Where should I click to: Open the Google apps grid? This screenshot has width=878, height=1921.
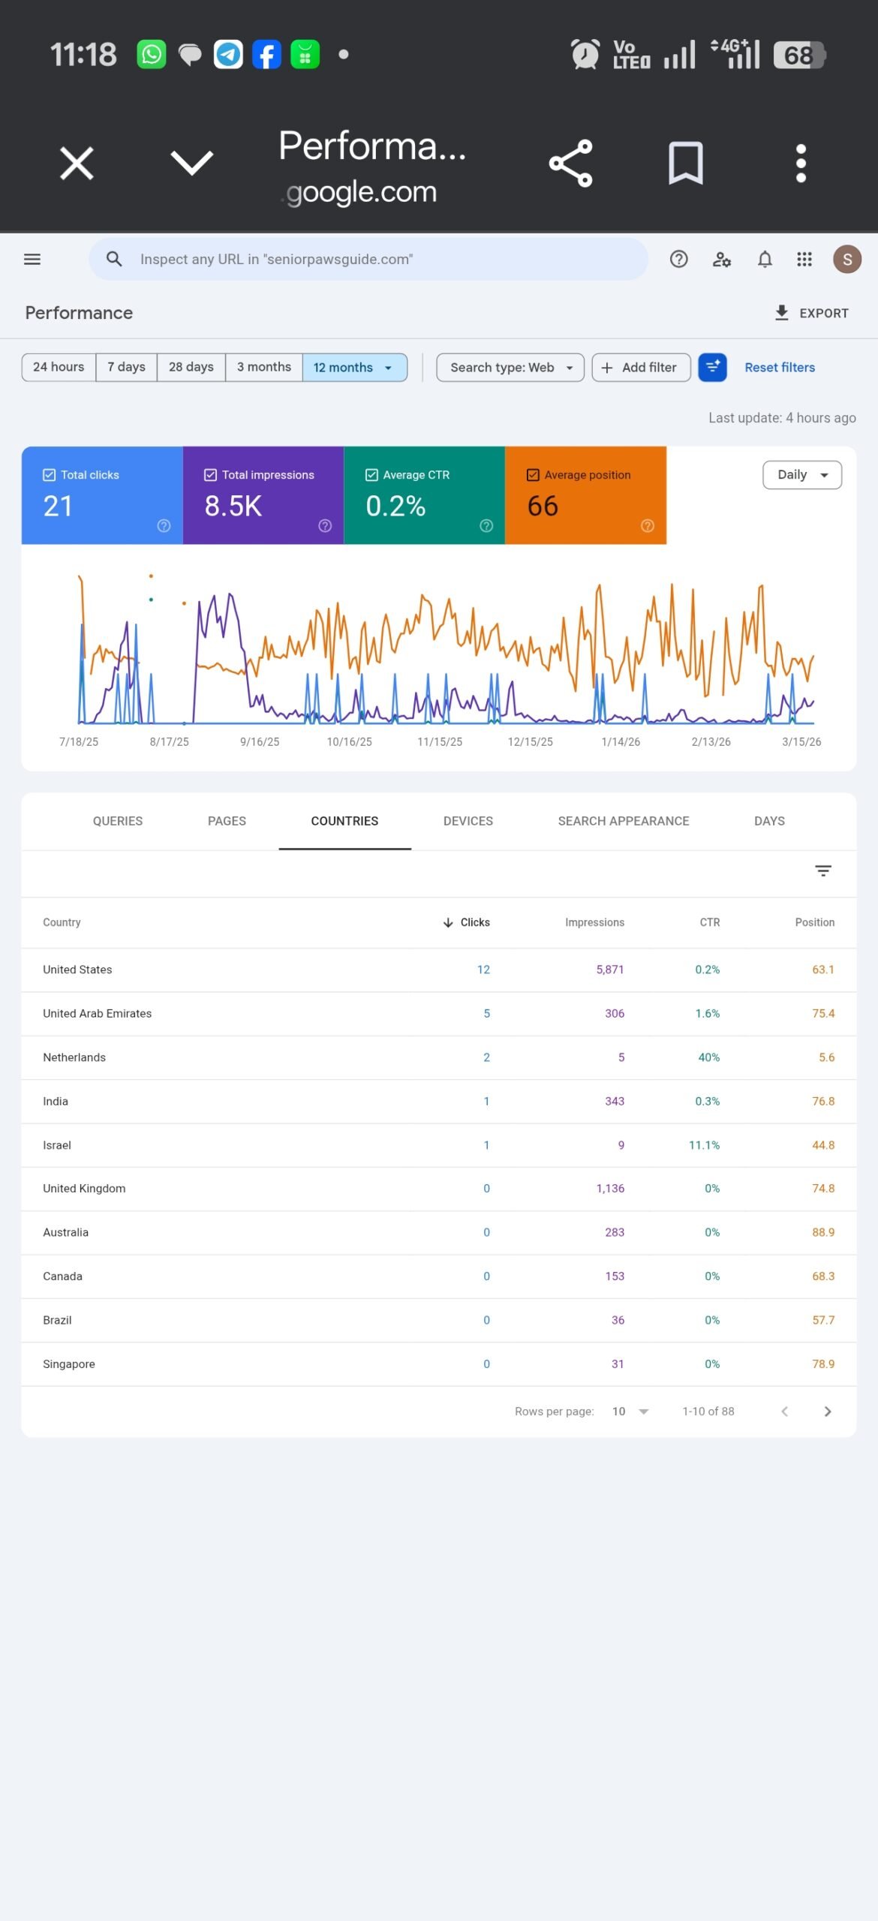804,260
